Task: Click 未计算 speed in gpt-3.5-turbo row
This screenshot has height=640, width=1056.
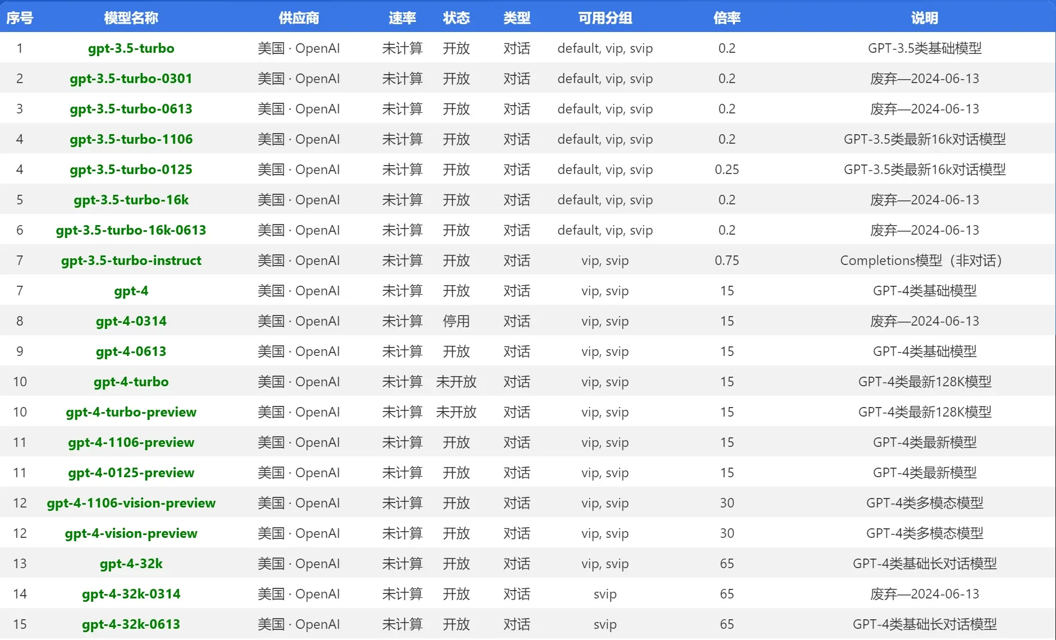Action: (x=402, y=48)
